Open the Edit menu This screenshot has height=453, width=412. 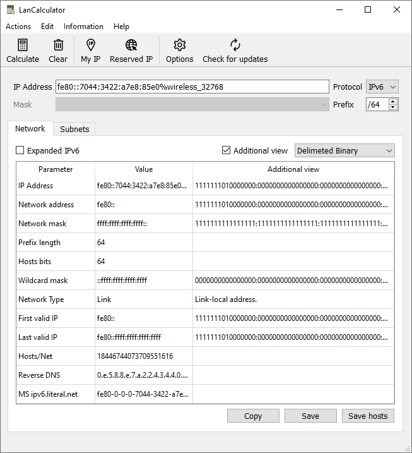[47, 27]
